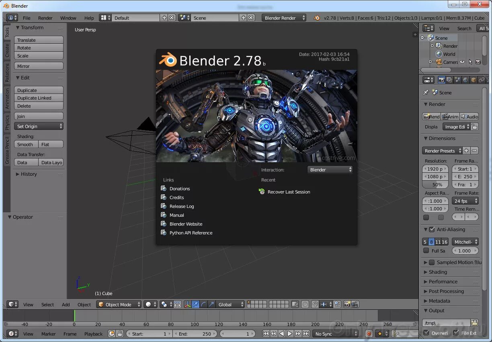
Task: Select 5 anti-aliasing samples
Action: (x=425, y=242)
